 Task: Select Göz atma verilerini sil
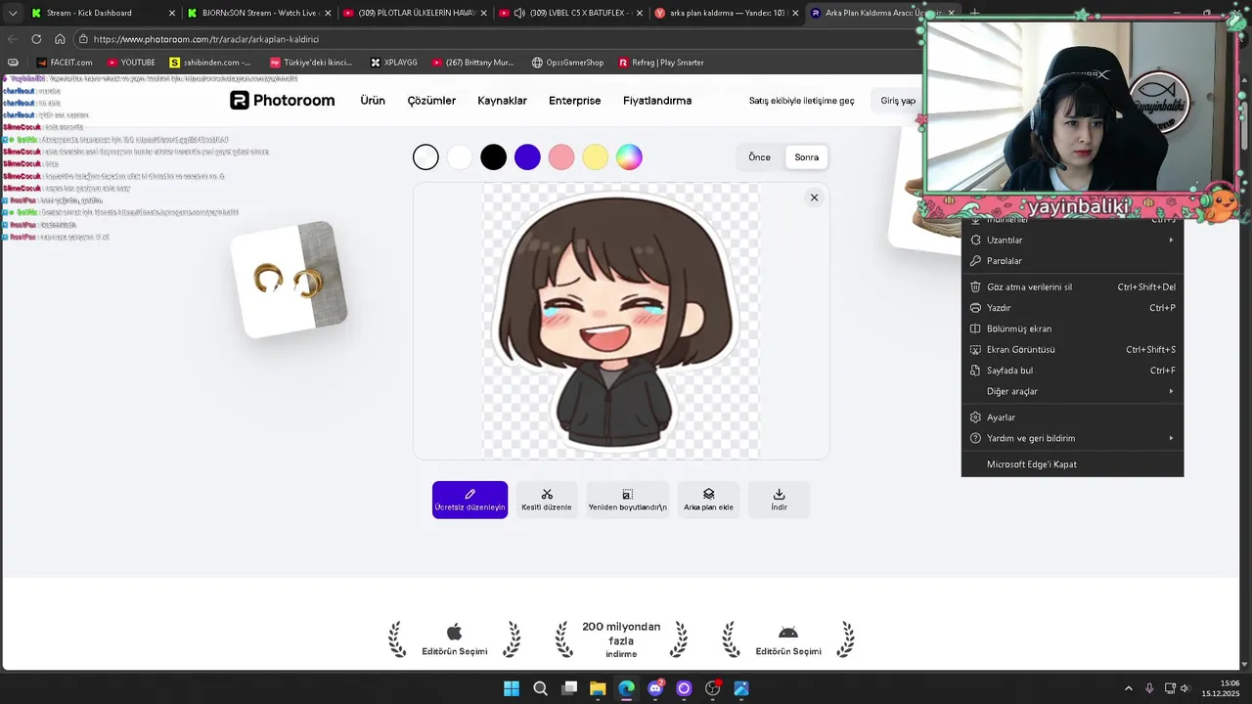[x=1072, y=287]
